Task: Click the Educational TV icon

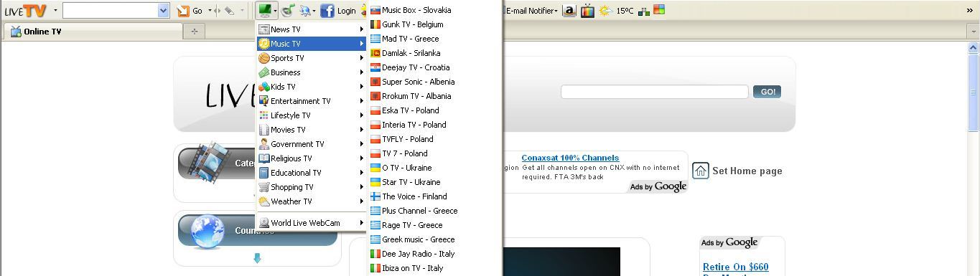Action: (264, 173)
